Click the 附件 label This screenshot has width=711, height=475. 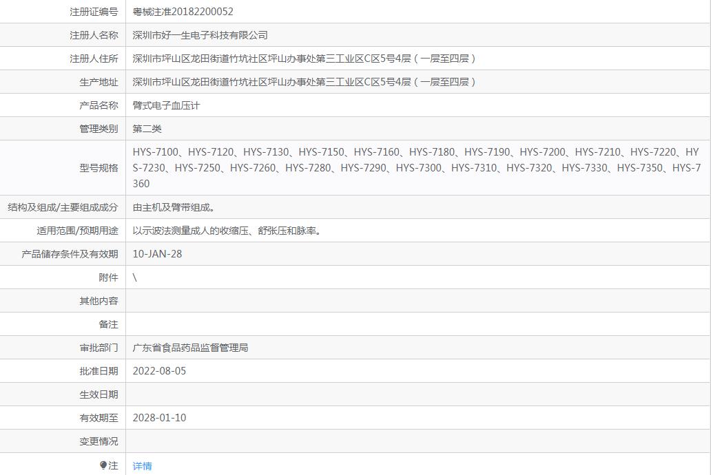[108, 277]
